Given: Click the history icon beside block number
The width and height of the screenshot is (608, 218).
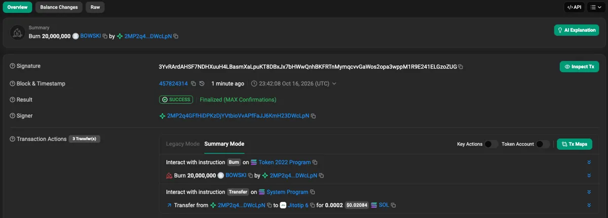Looking at the screenshot, I should tap(202, 83).
